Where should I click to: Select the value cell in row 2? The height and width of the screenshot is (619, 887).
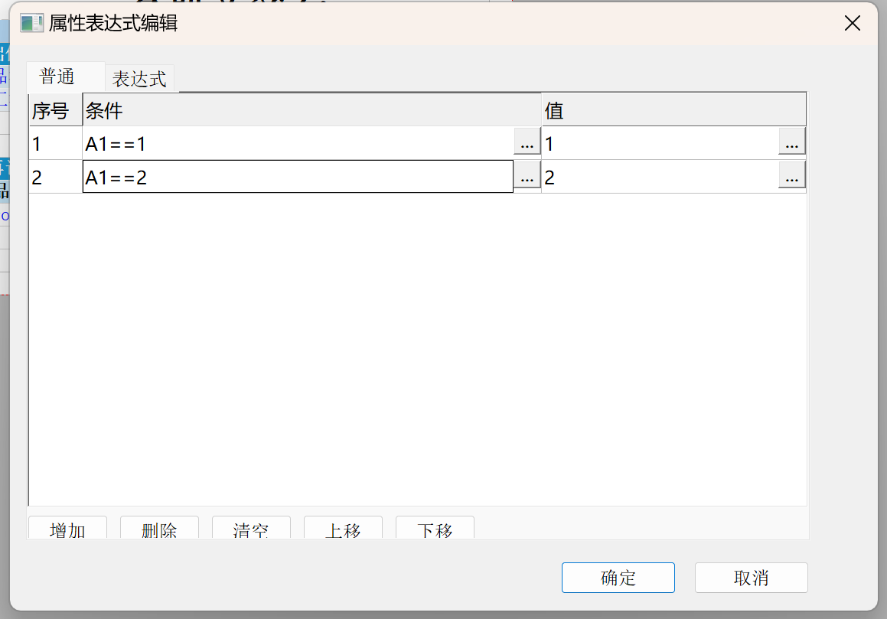click(660, 177)
